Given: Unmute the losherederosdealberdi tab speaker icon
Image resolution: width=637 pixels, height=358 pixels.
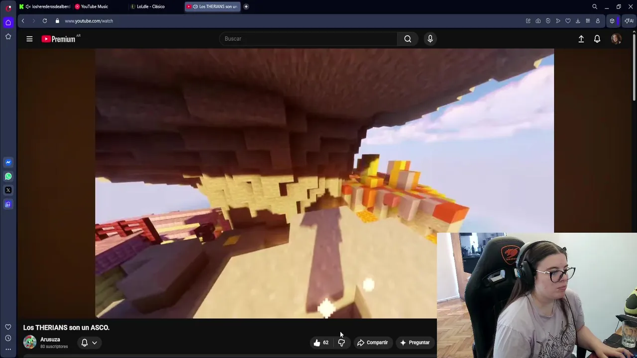Looking at the screenshot, I should point(28,6).
